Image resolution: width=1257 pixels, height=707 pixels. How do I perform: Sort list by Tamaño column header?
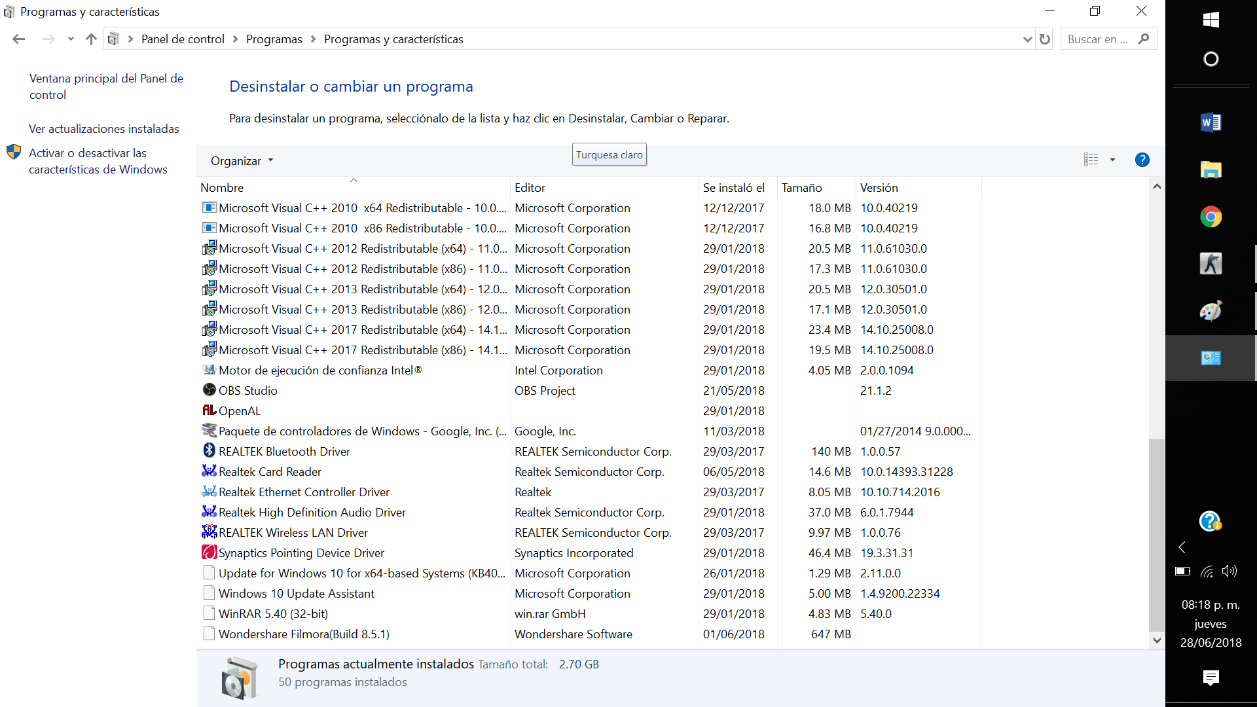816,187
